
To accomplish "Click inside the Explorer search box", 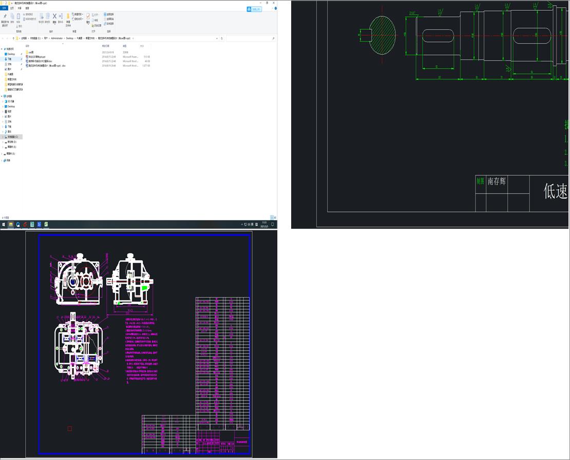I will [252, 38].
